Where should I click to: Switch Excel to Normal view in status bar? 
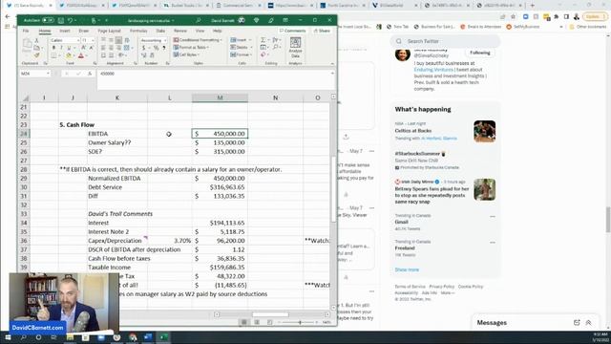pyautogui.click(x=244, y=322)
